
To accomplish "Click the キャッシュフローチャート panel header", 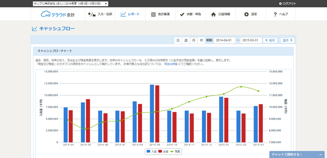I will pyautogui.click(x=163, y=51).
